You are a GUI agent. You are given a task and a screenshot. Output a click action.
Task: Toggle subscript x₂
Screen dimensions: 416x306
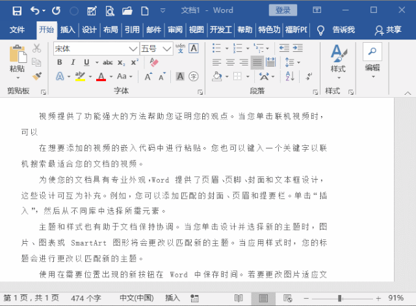[x=121, y=63]
